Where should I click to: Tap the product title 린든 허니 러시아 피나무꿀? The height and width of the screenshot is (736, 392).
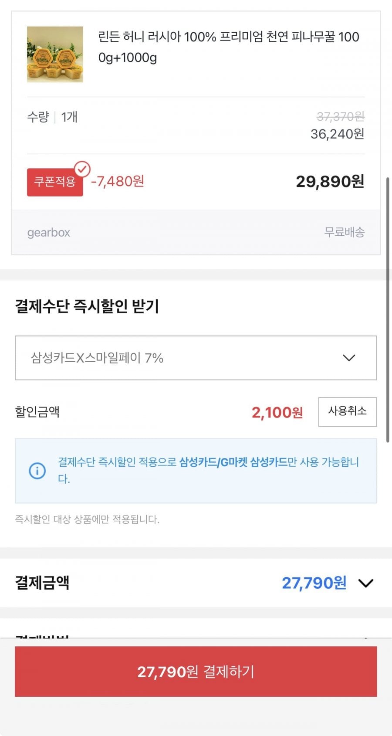(228, 47)
